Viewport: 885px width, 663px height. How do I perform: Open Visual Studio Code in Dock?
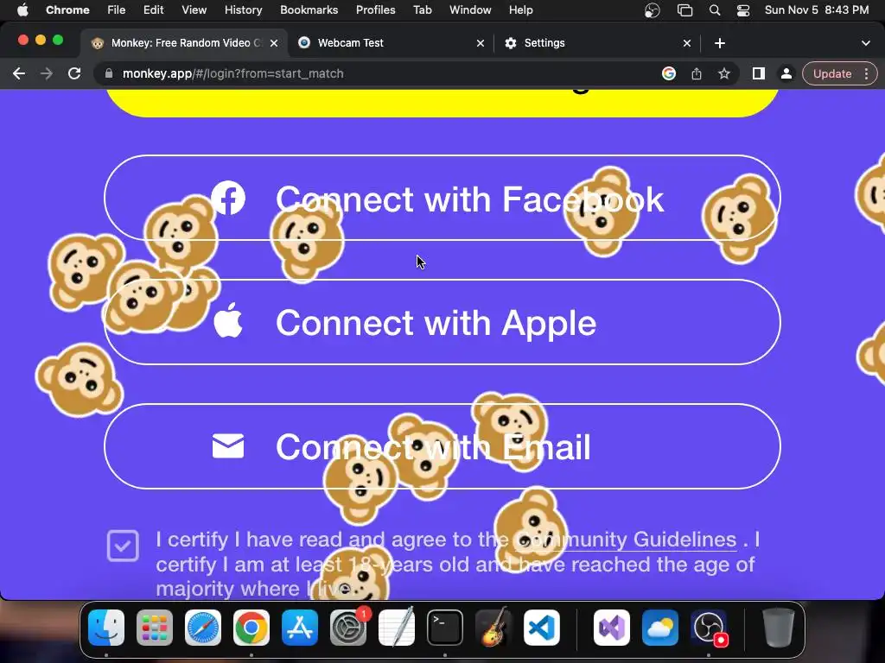542,628
